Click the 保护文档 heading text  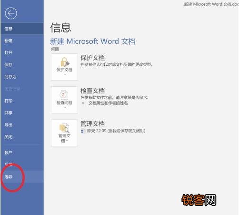pyautogui.click(x=92, y=58)
